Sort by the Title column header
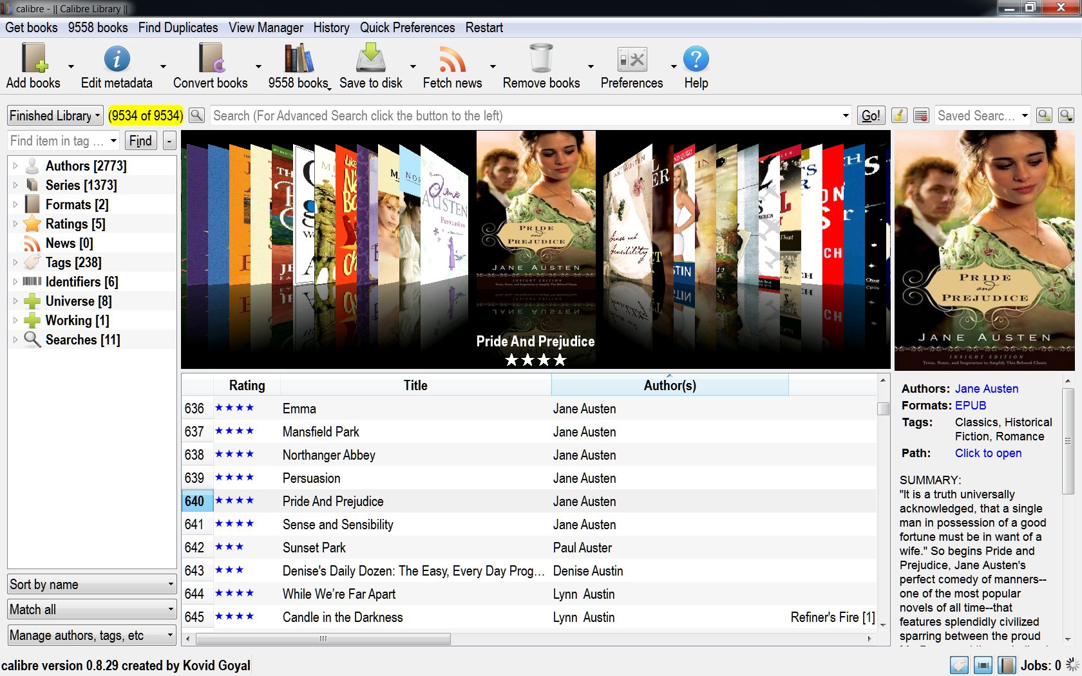This screenshot has width=1082, height=676. 415,385
